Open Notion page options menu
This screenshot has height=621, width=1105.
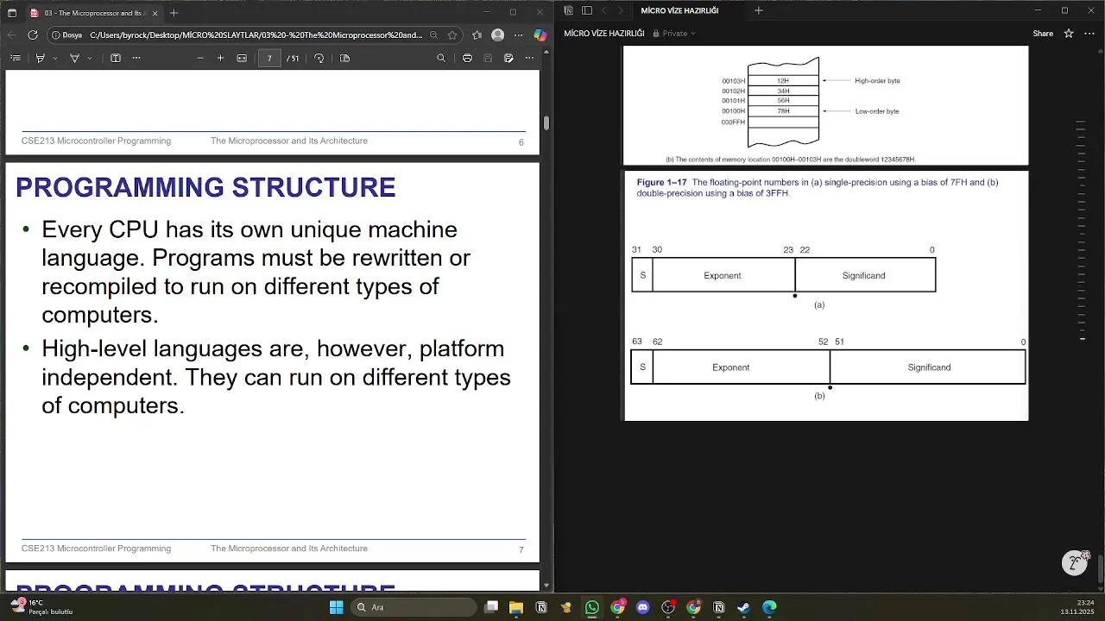coord(1090,34)
